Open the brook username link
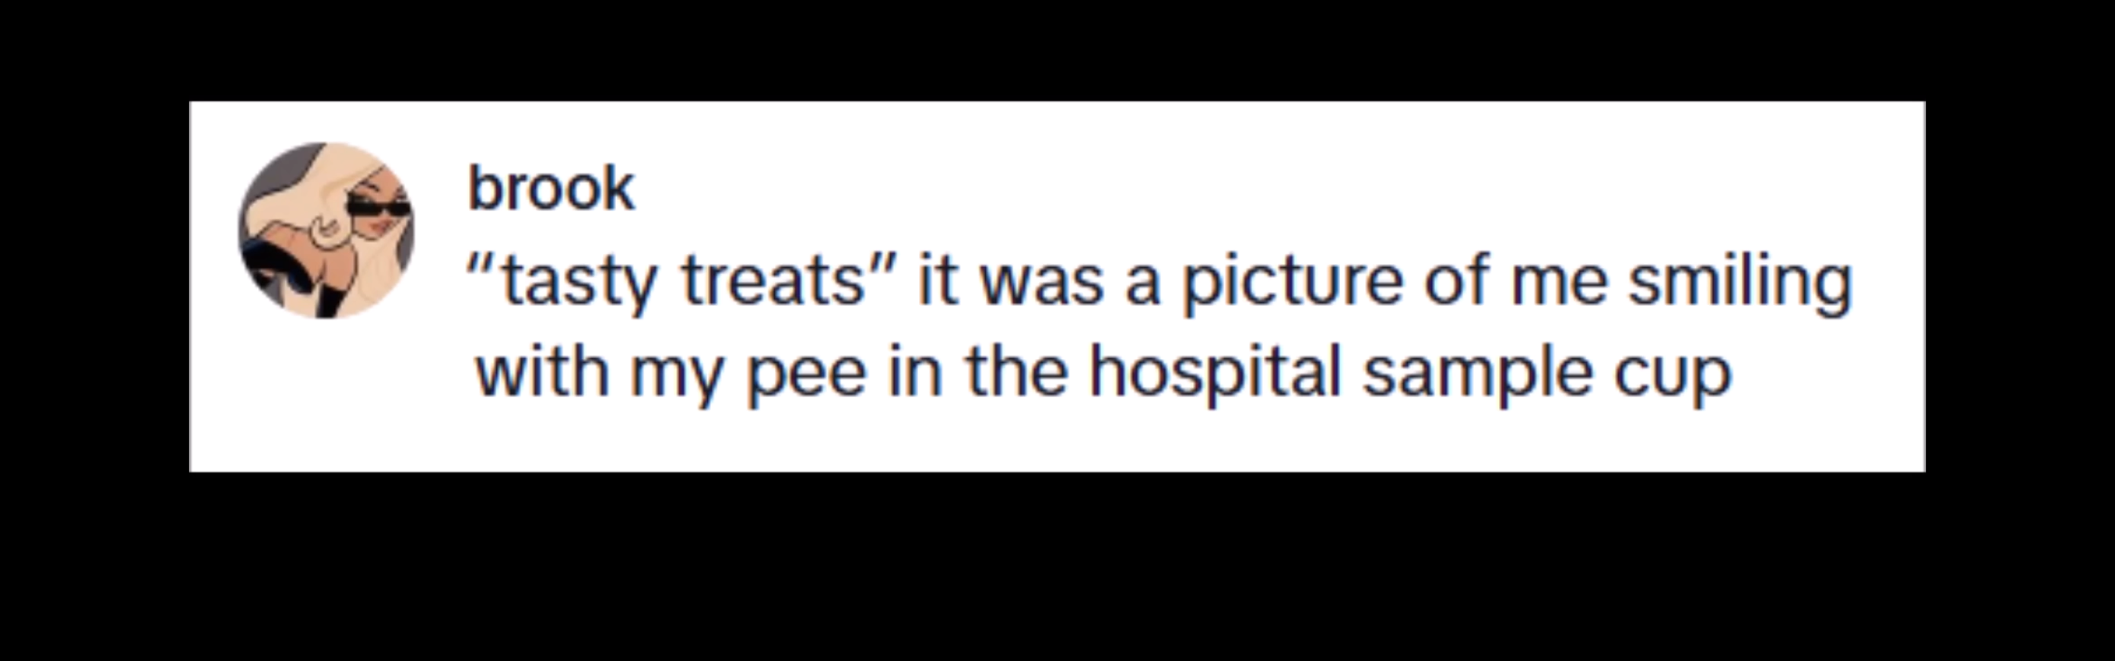 (x=551, y=188)
